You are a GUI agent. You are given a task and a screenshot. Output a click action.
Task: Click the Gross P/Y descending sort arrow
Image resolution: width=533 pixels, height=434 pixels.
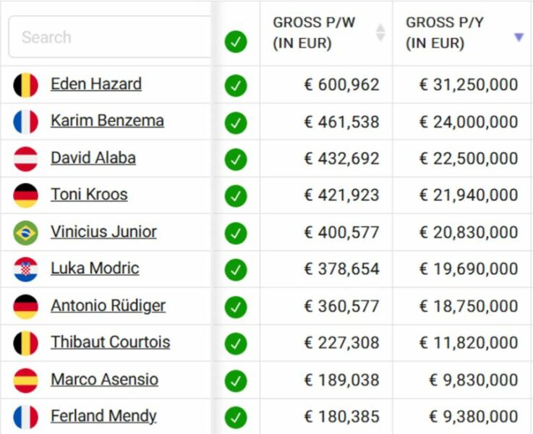519,37
